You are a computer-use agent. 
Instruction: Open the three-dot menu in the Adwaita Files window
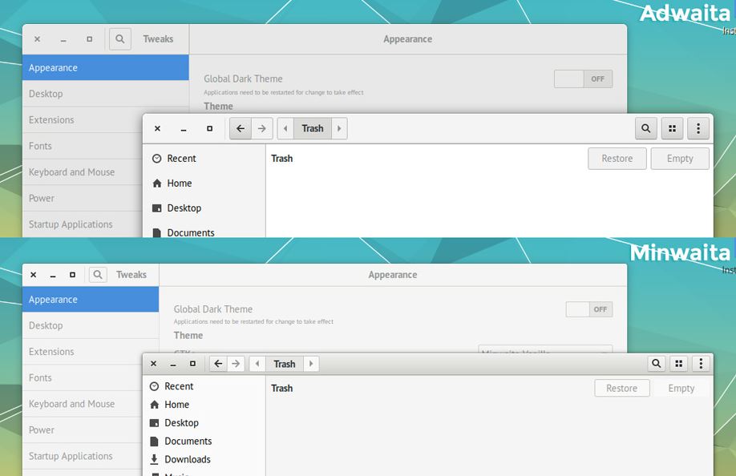click(x=698, y=128)
